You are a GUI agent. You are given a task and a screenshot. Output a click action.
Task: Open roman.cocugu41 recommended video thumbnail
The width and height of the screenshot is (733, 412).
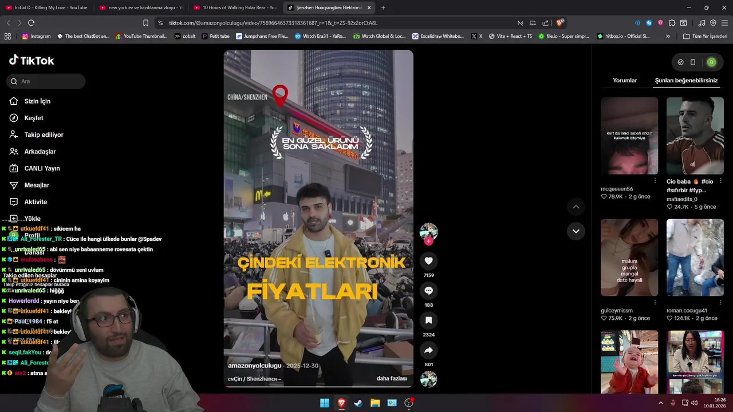(695, 257)
